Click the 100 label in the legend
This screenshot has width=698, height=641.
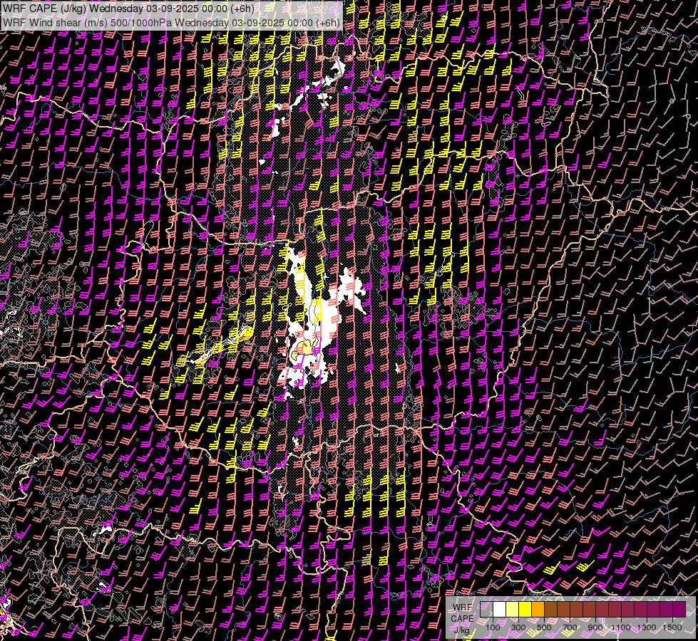click(x=493, y=627)
